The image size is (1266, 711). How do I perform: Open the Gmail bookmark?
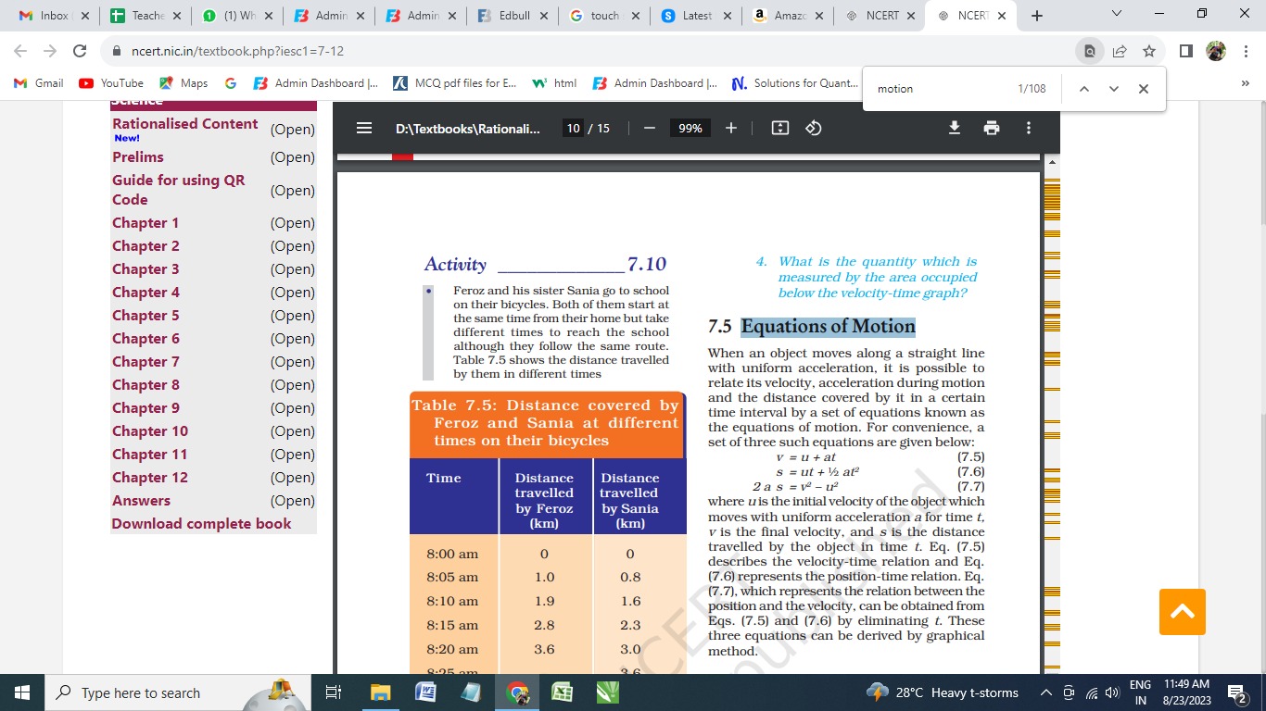click(39, 83)
